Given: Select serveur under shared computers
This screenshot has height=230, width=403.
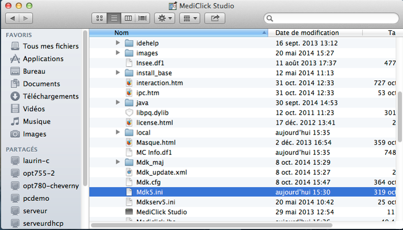Looking at the screenshot, I should pyautogui.click(x=35, y=211).
